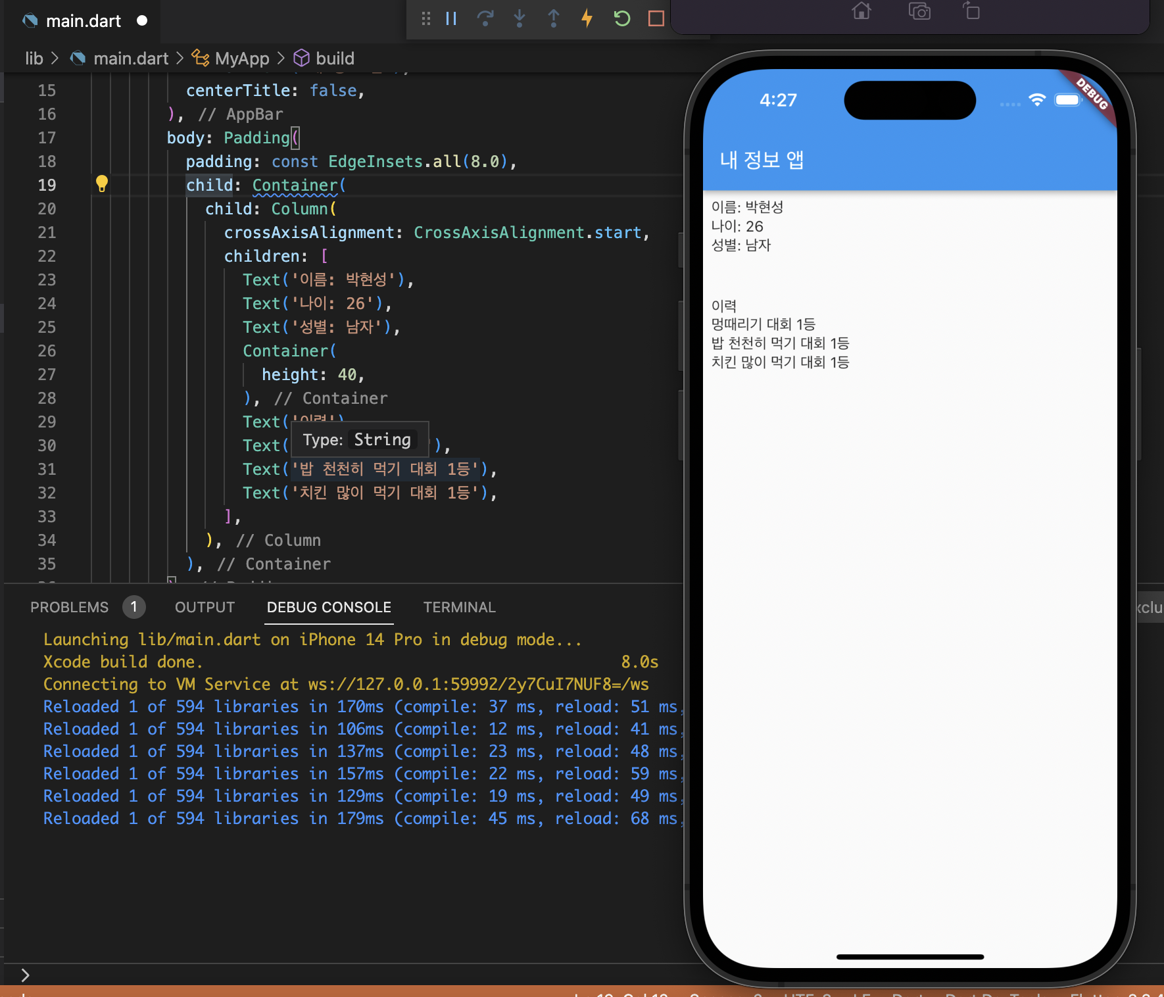
Task: Click the simulator battery icon
Action: (x=1067, y=100)
